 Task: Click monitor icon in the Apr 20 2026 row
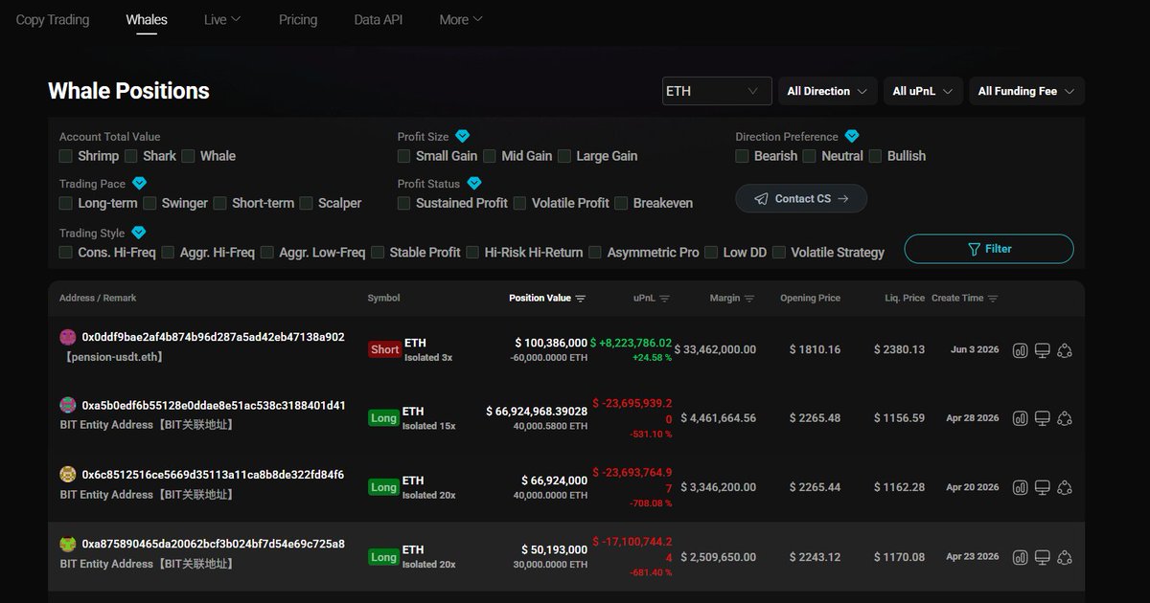(1043, 487)
